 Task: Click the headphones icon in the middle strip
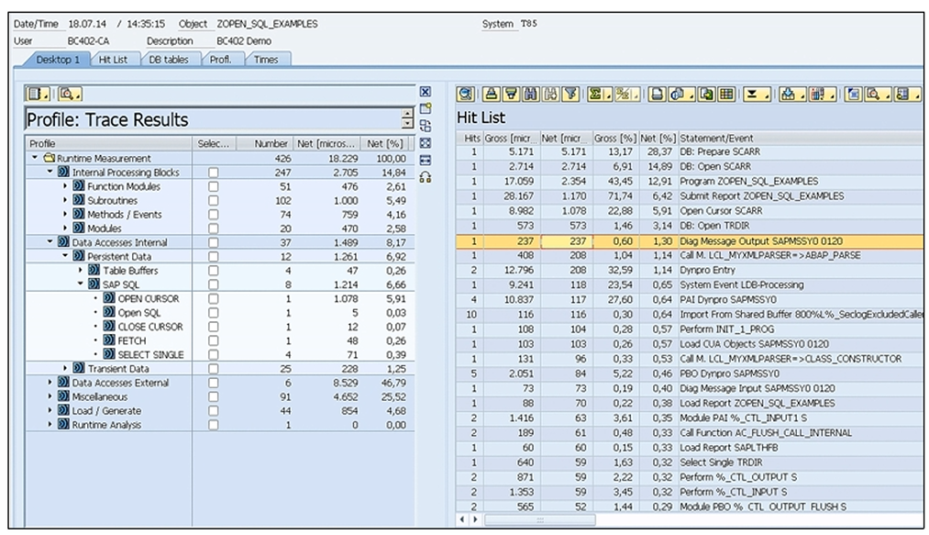tap(425, 177)
